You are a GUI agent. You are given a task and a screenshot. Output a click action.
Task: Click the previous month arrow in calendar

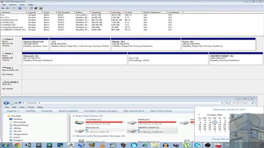tap(199, 115)
